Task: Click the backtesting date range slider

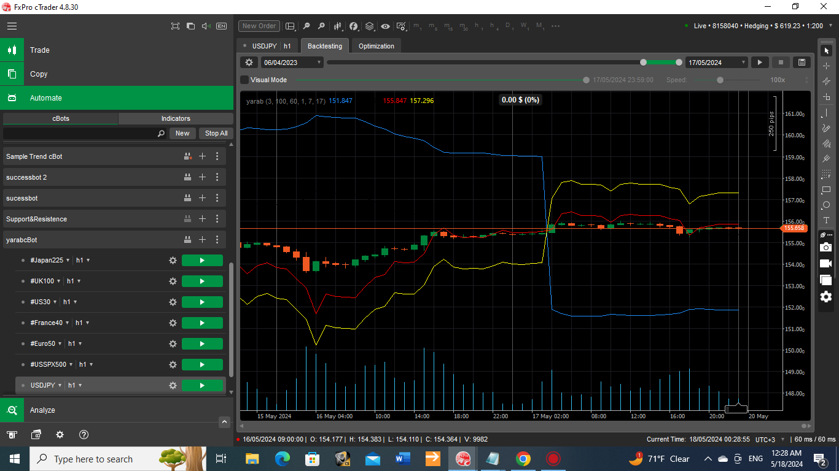Action: [504, 63]
